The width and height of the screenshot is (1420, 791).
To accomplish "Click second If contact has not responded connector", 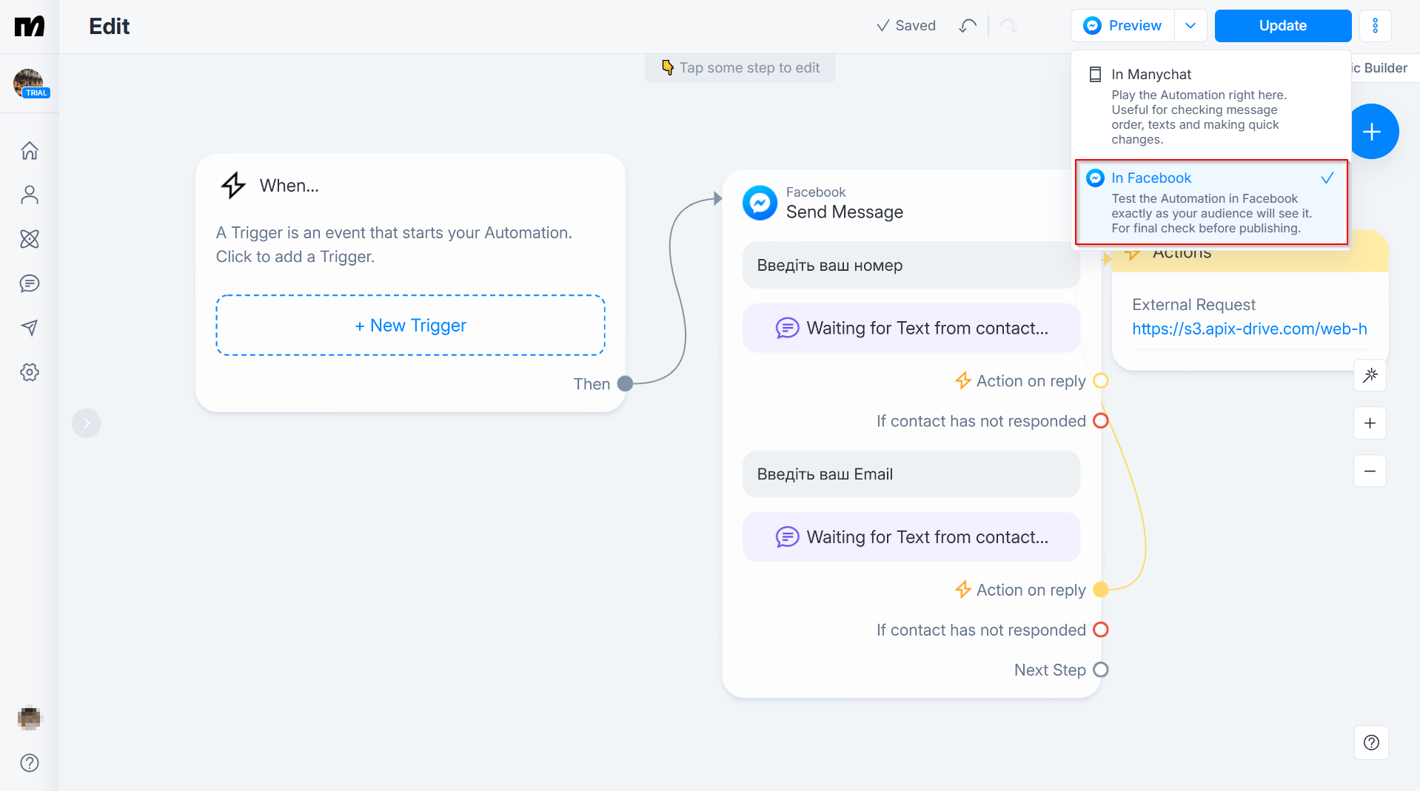I will click(x=1101, y=630).
